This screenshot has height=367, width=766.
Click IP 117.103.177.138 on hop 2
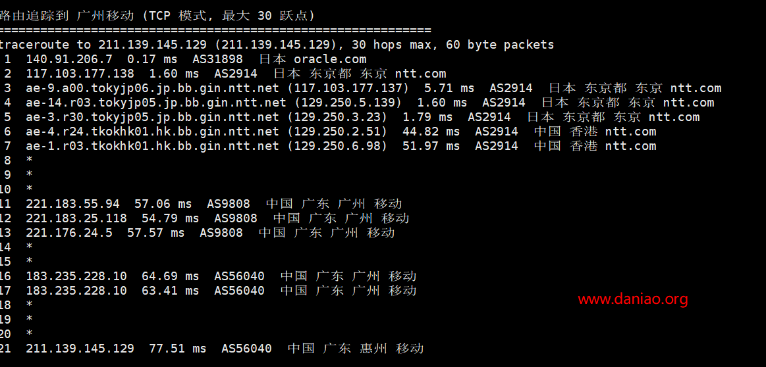tap(80, 74)
